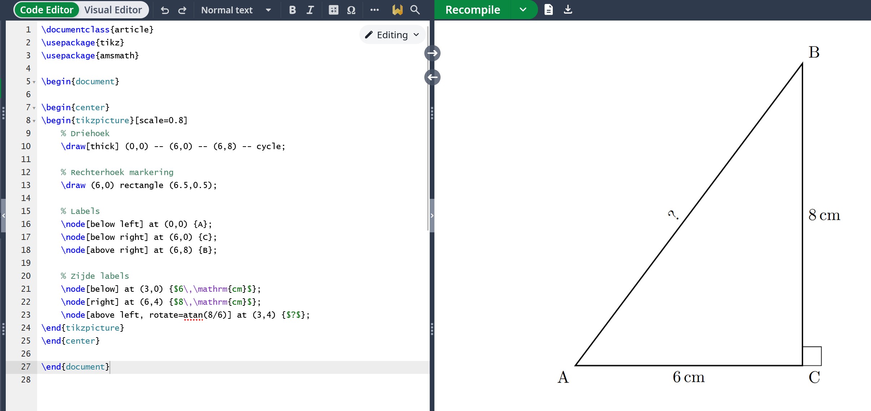This screenshot has width=871, height=411.
Task: Click line number 23 in the gutter
Action: (x=26, y=315)
